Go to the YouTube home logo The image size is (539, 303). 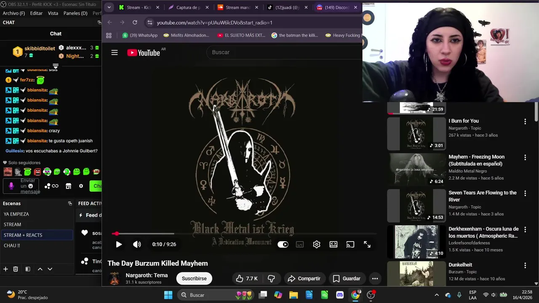pyautogui.click(x=144, y=53)
